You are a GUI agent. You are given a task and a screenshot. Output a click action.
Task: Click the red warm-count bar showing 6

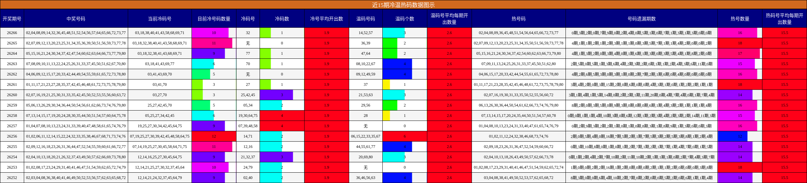405,136
